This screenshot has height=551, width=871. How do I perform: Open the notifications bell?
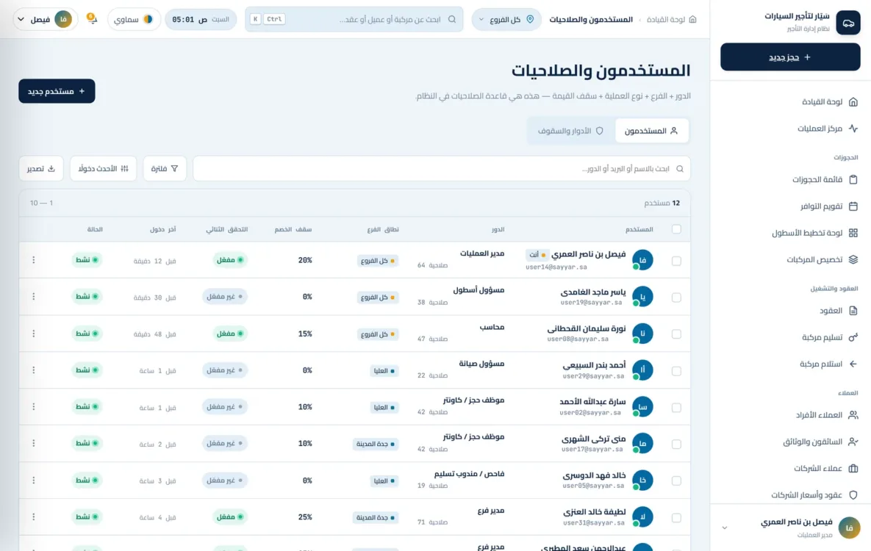coord(92,19)
